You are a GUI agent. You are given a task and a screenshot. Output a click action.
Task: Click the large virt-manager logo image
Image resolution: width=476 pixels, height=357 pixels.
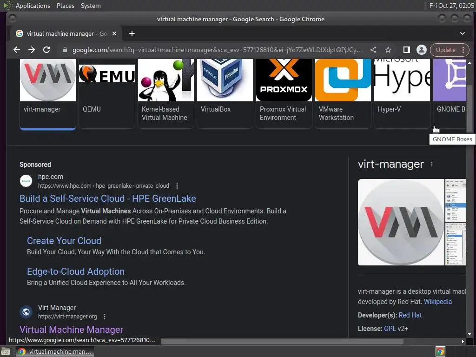401,222
